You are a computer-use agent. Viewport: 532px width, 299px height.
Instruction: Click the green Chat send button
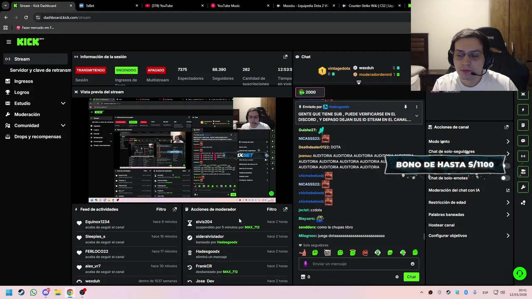[x=411, y=277]
